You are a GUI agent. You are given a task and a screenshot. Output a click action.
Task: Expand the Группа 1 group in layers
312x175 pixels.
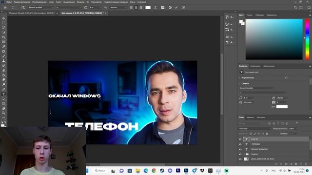pyautogui.click(x=244, y=154)
